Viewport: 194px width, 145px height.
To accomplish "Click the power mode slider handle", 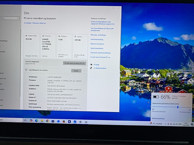I will click(x=178, y=107).
